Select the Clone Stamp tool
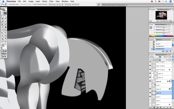Viewport: 174px width, 109px height. [x=2, y=24]
